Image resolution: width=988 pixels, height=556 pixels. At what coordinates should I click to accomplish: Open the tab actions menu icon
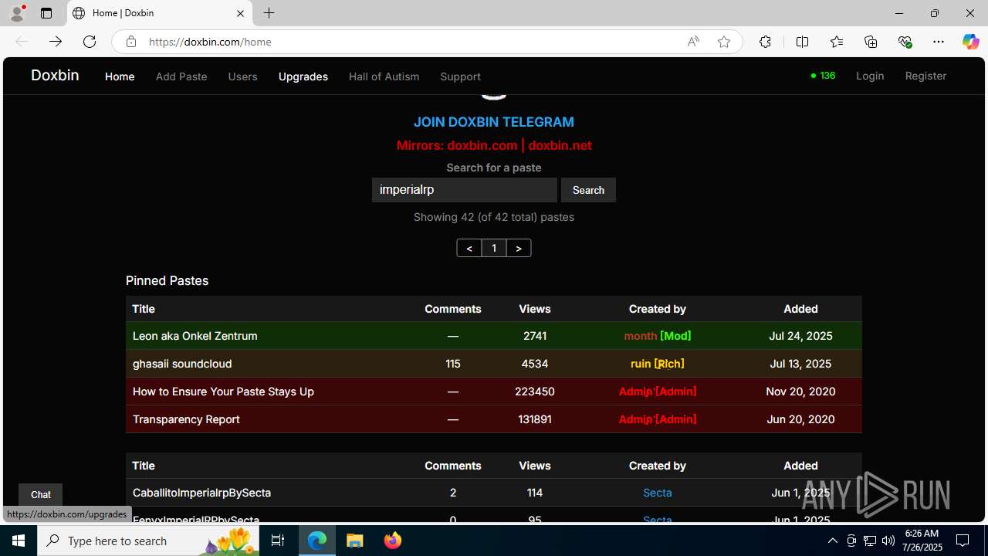[x=46, y=13]
